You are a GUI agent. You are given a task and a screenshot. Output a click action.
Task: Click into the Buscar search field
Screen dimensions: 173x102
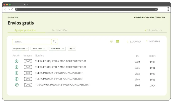31,41
